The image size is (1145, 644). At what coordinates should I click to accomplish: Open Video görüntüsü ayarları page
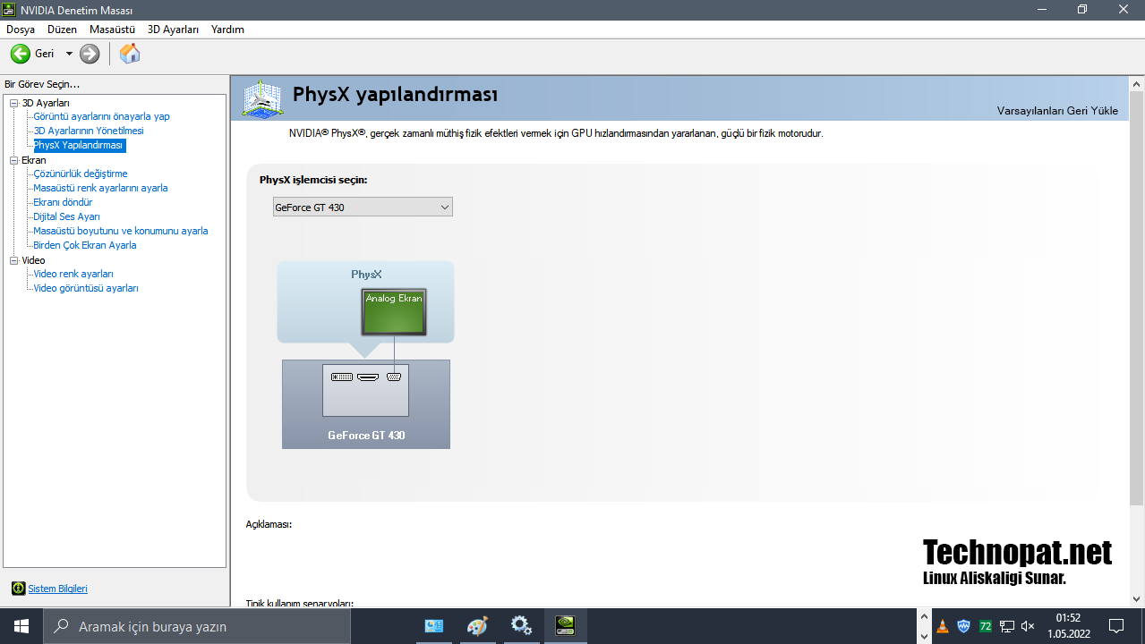(x=86, y=288)
